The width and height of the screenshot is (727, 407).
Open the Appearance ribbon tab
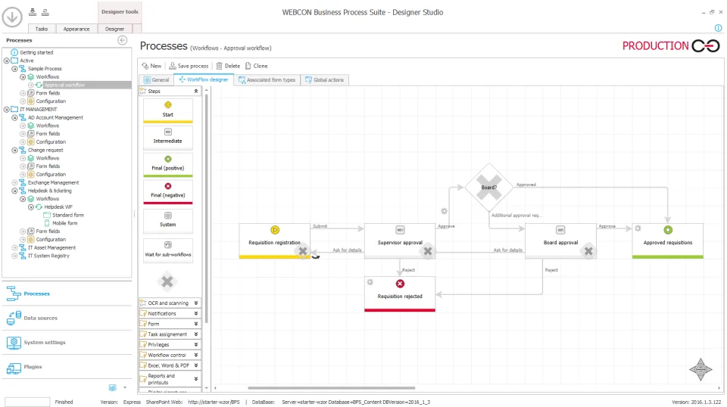click(x=76, y=29)
